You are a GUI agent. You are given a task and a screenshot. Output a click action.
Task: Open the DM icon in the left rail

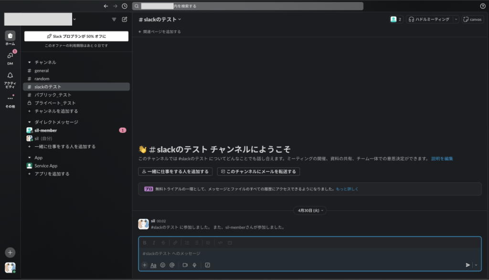(10, 56)
